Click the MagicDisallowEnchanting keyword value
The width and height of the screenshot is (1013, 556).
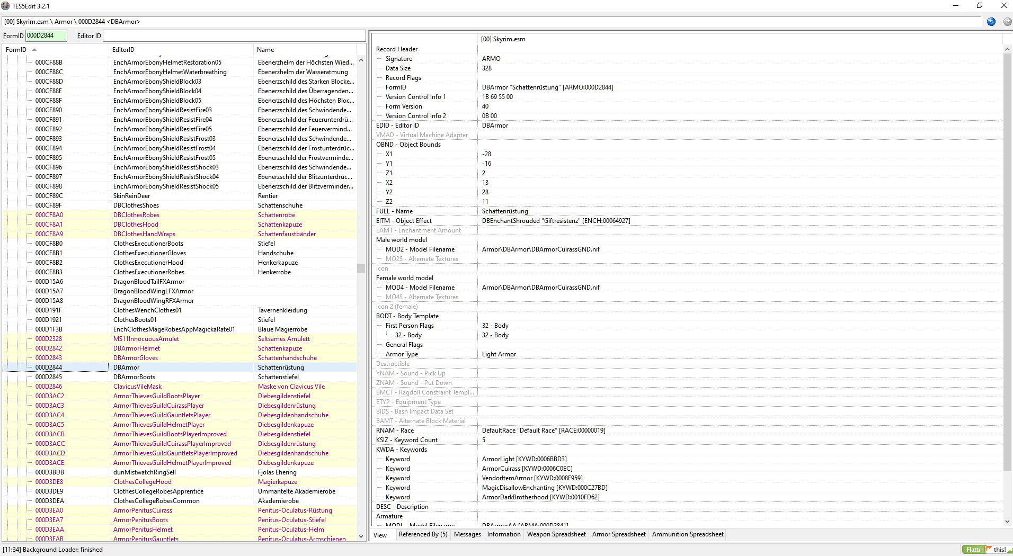coord(545,488)
